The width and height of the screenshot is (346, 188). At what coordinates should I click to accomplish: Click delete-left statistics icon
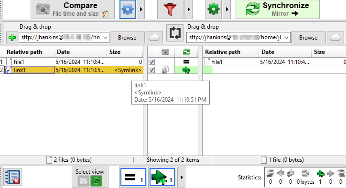coord(270,173)
